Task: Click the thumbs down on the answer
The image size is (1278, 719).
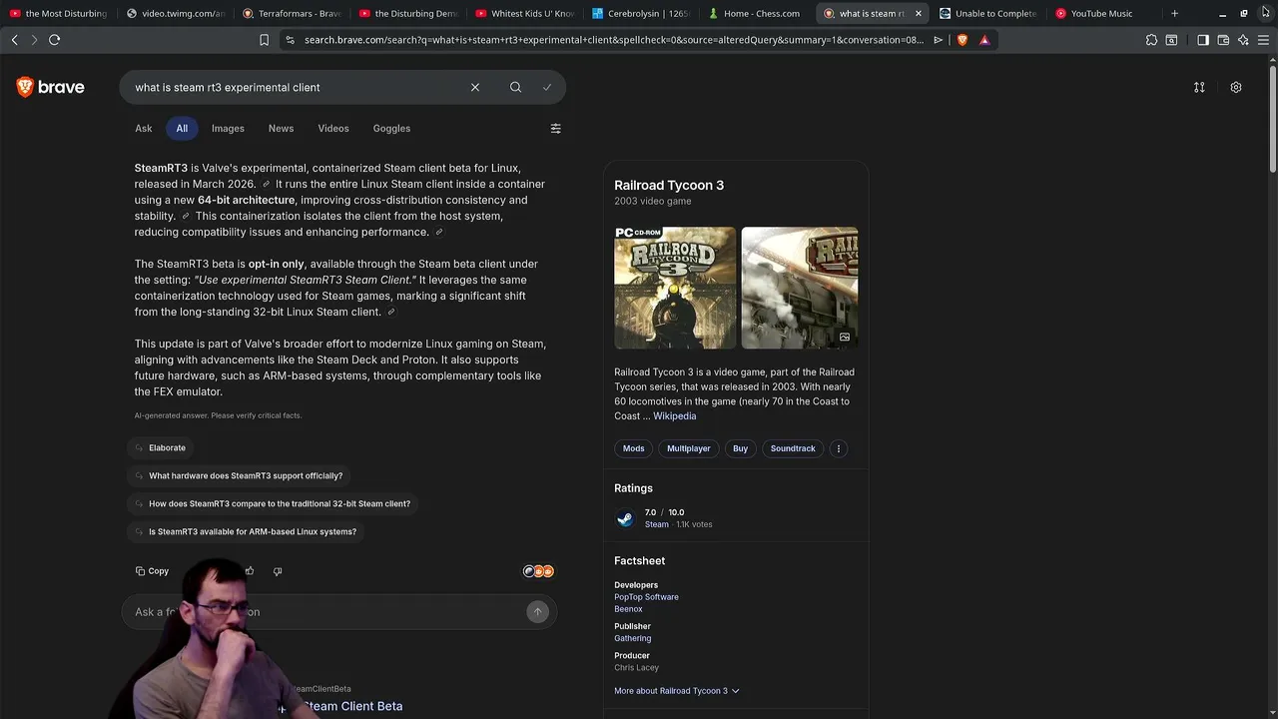Action: (x=278, y=571)
